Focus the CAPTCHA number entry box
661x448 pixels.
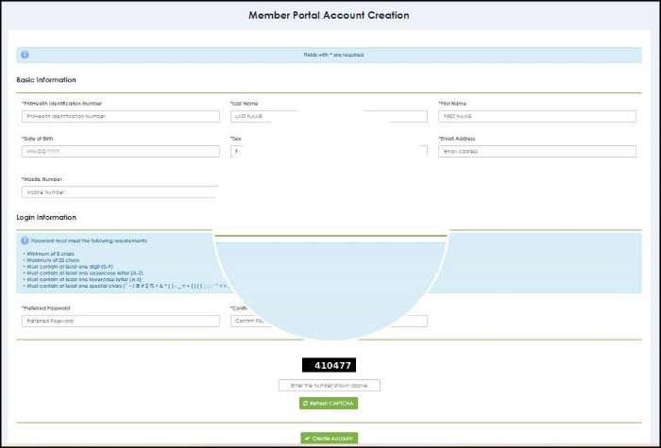(x=330, y=385)
